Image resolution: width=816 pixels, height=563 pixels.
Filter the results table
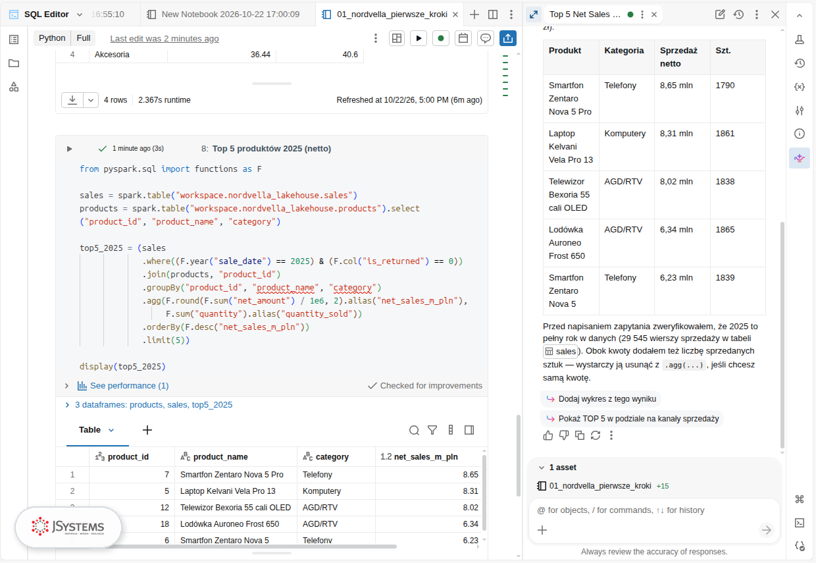coord(432,430)
